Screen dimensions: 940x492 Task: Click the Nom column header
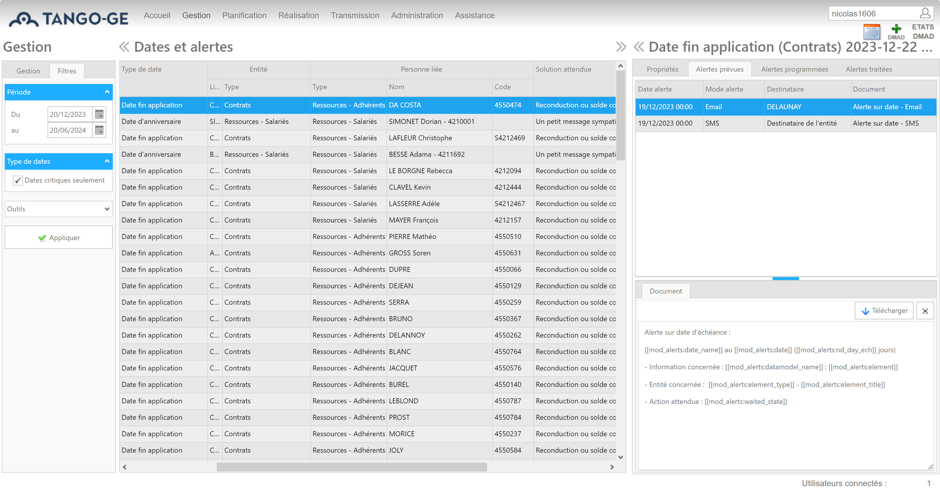[439, 87]
